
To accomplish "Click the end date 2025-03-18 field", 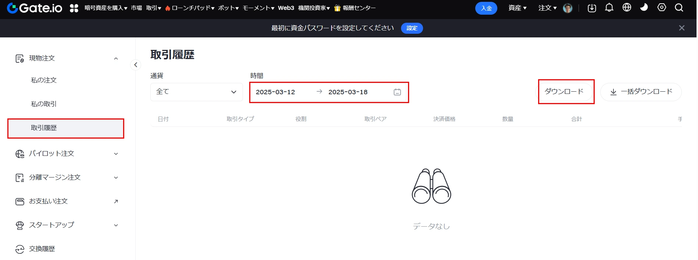I will [348, 92].
